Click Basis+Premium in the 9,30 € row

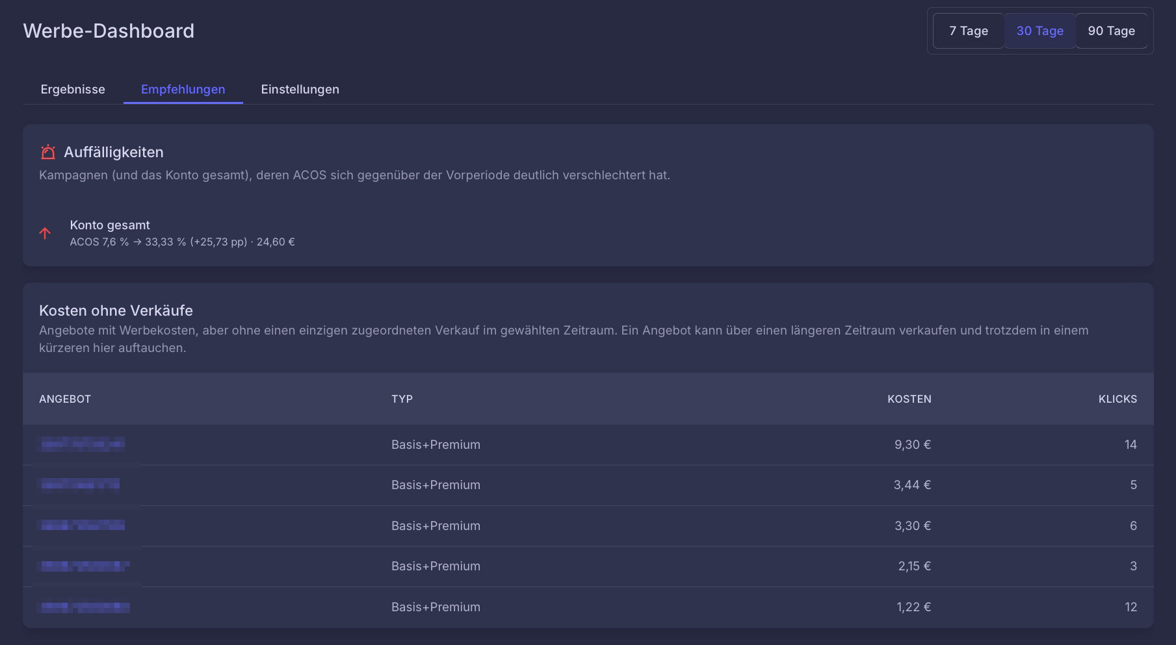pos(436,444)
